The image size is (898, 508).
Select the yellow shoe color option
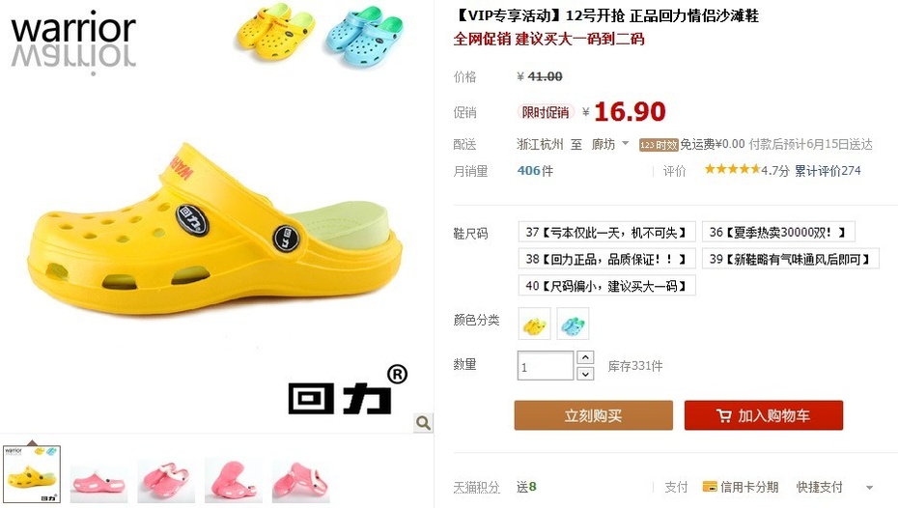click(534, 325)
